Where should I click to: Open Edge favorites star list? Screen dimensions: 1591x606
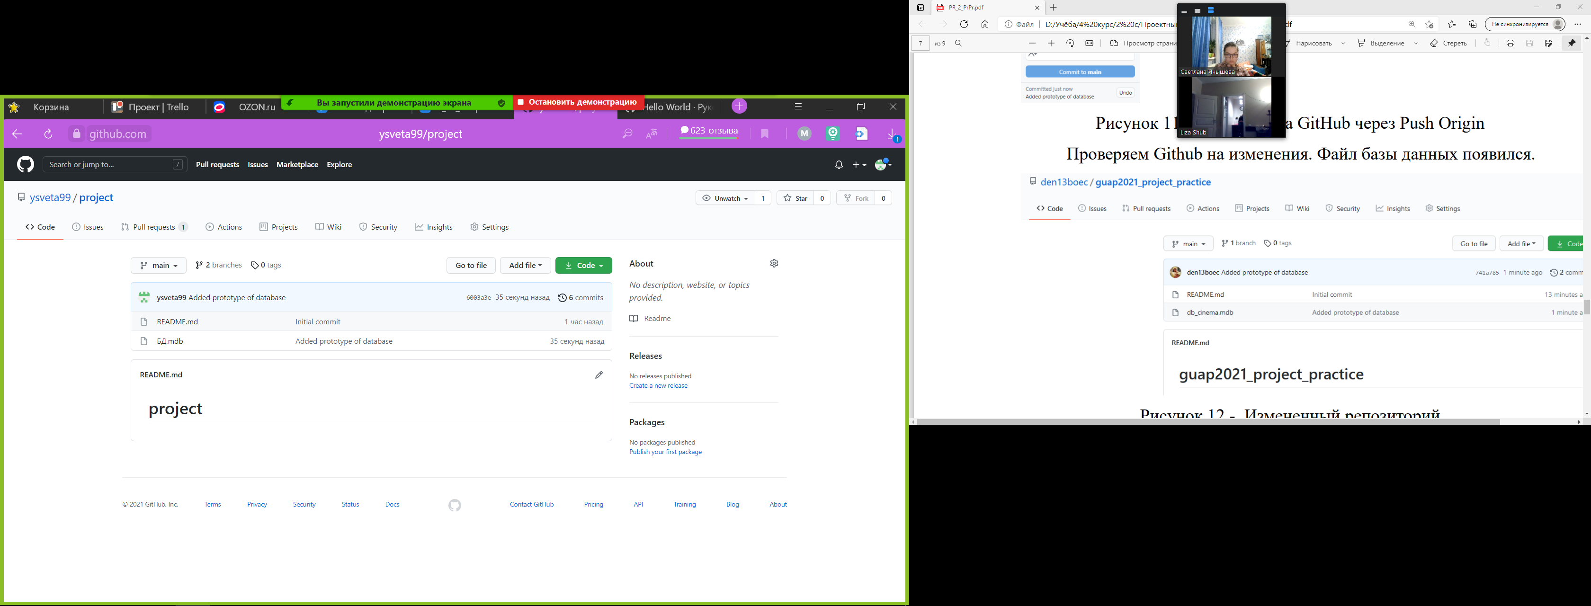(1452, 25)
